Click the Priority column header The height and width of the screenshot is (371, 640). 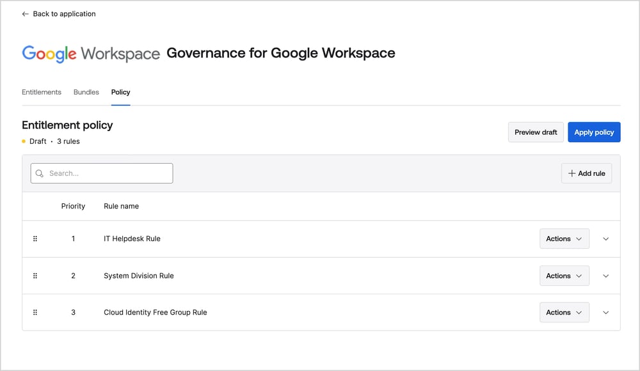(x=73, y=206)
